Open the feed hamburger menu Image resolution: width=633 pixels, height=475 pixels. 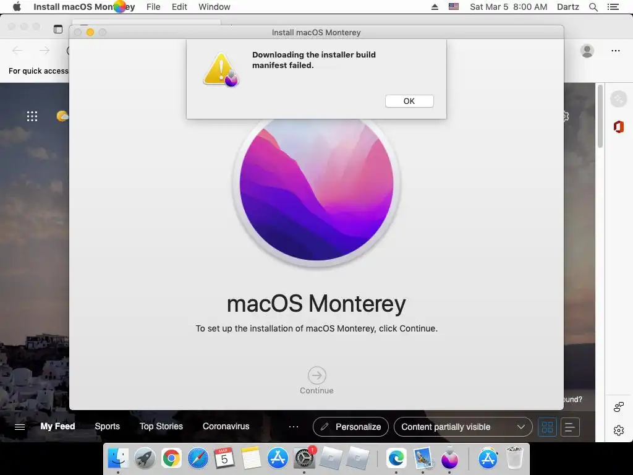coord(20,427)
